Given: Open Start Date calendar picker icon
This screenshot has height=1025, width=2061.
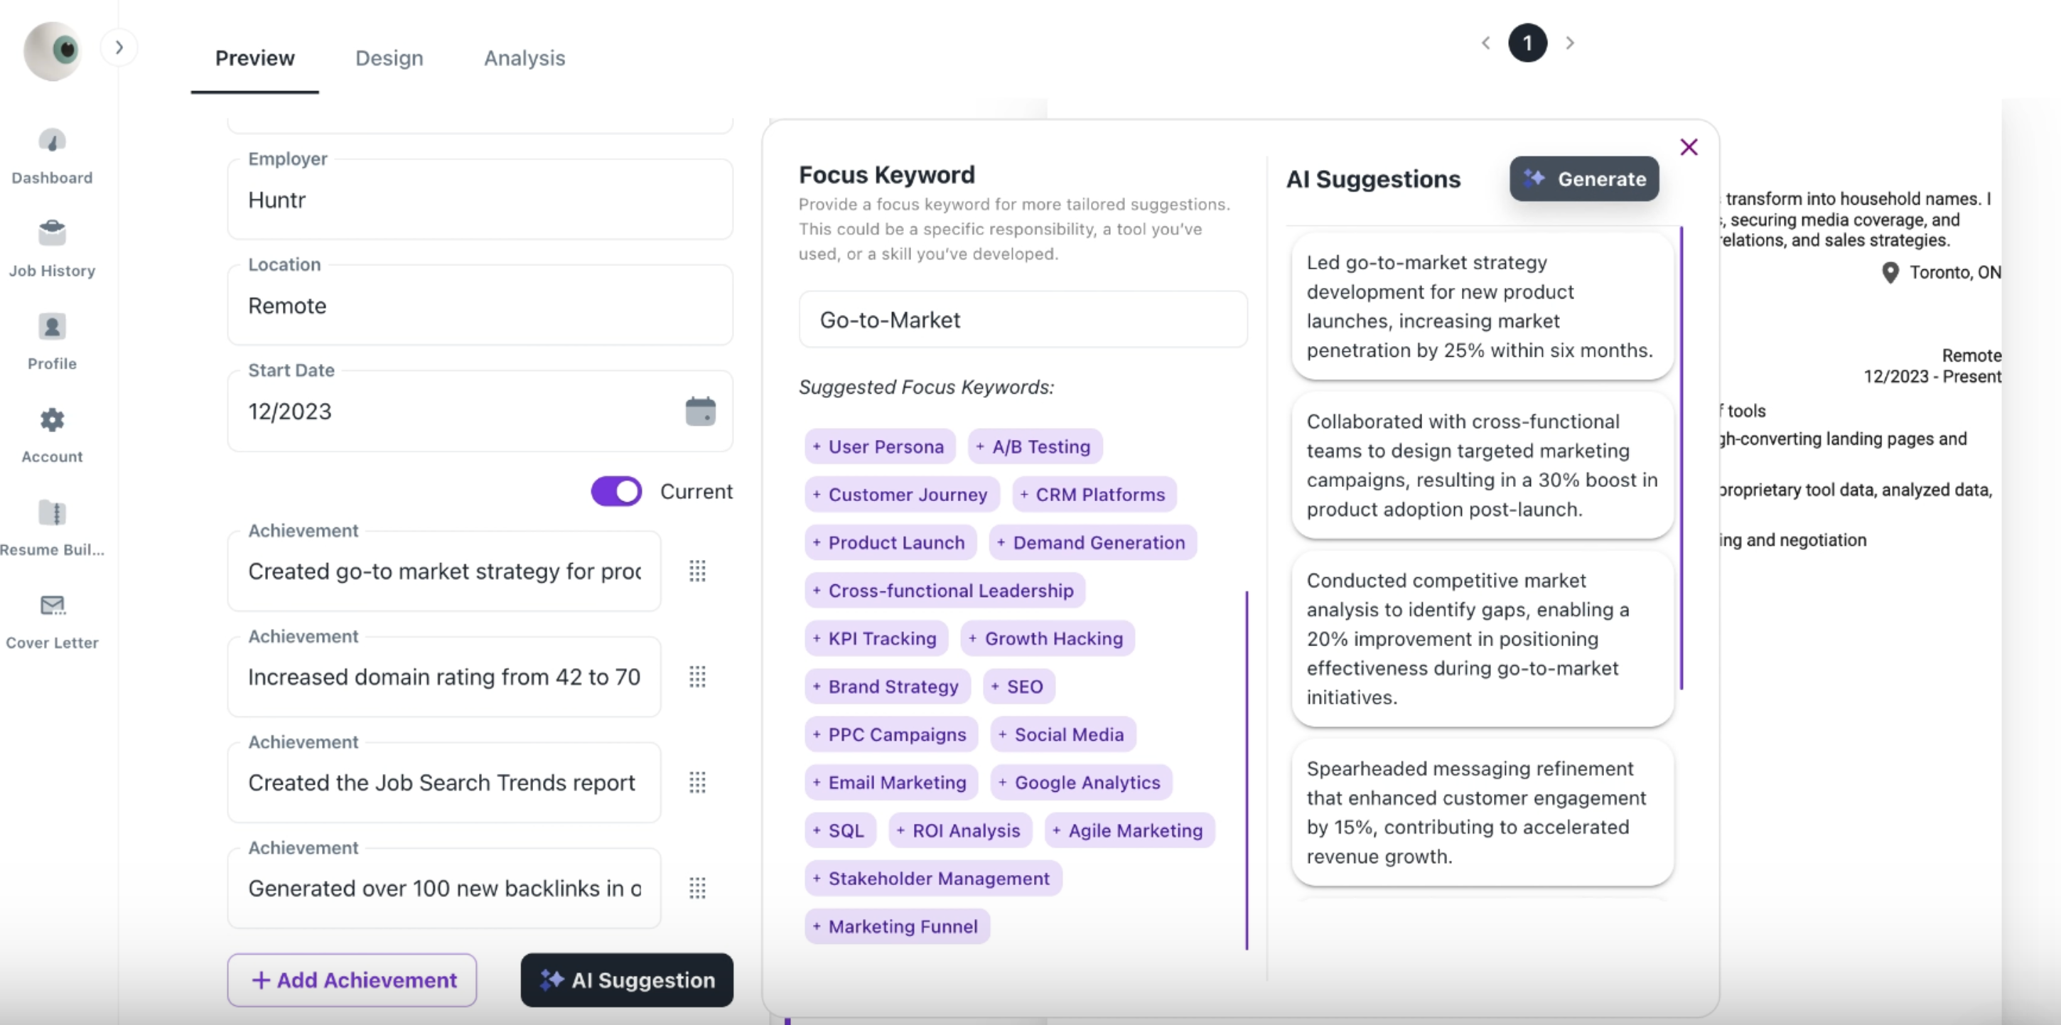Looking at the screenshot, I should (x=700, y=412).
